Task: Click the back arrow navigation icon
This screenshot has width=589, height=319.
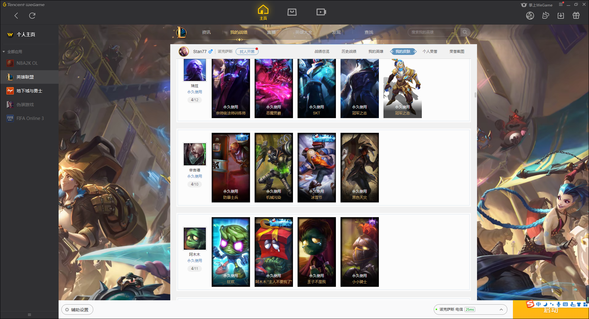Action: pyautogui.click(x=16, y=16)
